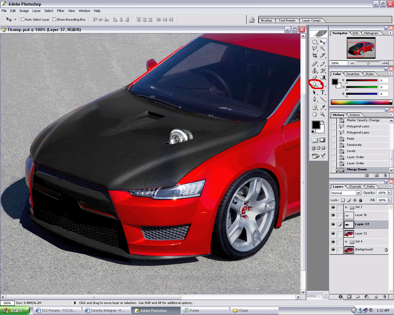Switch to the Channels tab
Screen dimensions: 394x315
(x=355, y=187)
